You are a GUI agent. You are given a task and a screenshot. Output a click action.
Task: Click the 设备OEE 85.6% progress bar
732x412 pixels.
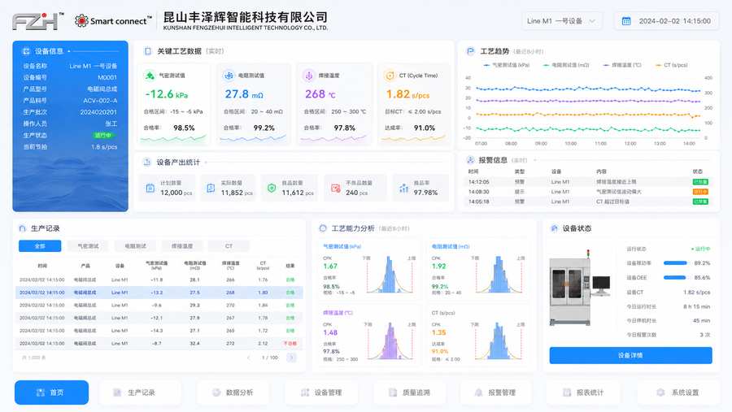click(x=676, y=278)
